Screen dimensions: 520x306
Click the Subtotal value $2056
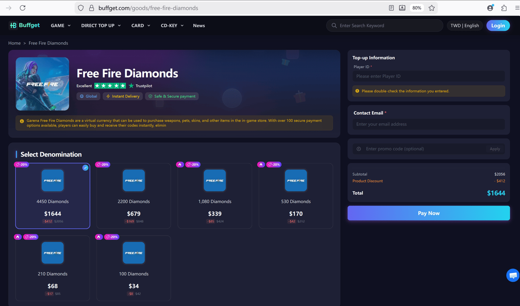[x=500, y=174]
